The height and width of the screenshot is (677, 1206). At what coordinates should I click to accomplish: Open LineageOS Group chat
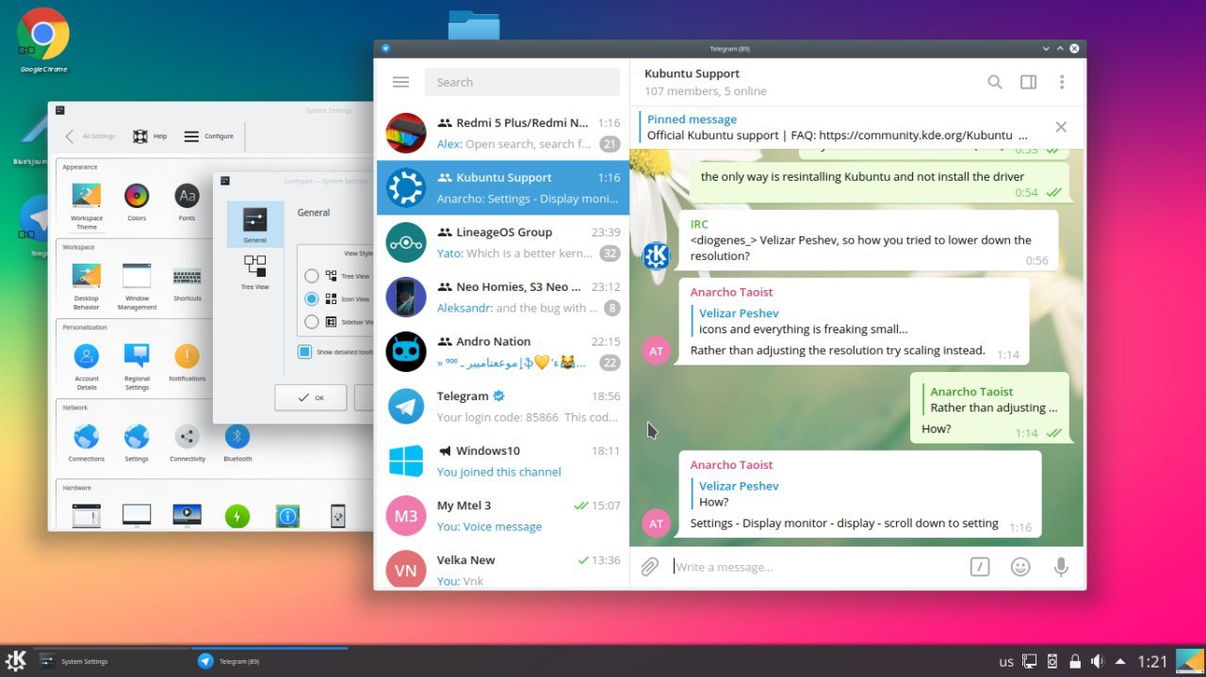(x=502, y=242)
